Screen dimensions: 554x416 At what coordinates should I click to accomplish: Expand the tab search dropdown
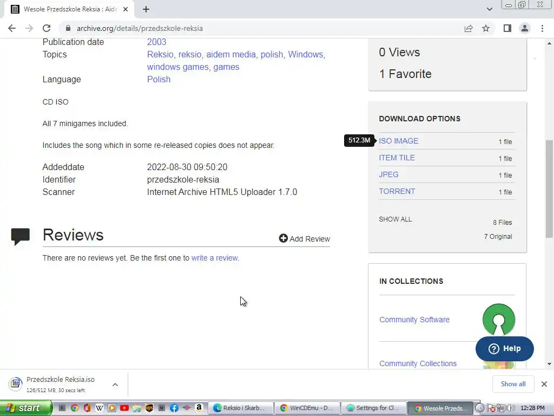coord(489,9)
